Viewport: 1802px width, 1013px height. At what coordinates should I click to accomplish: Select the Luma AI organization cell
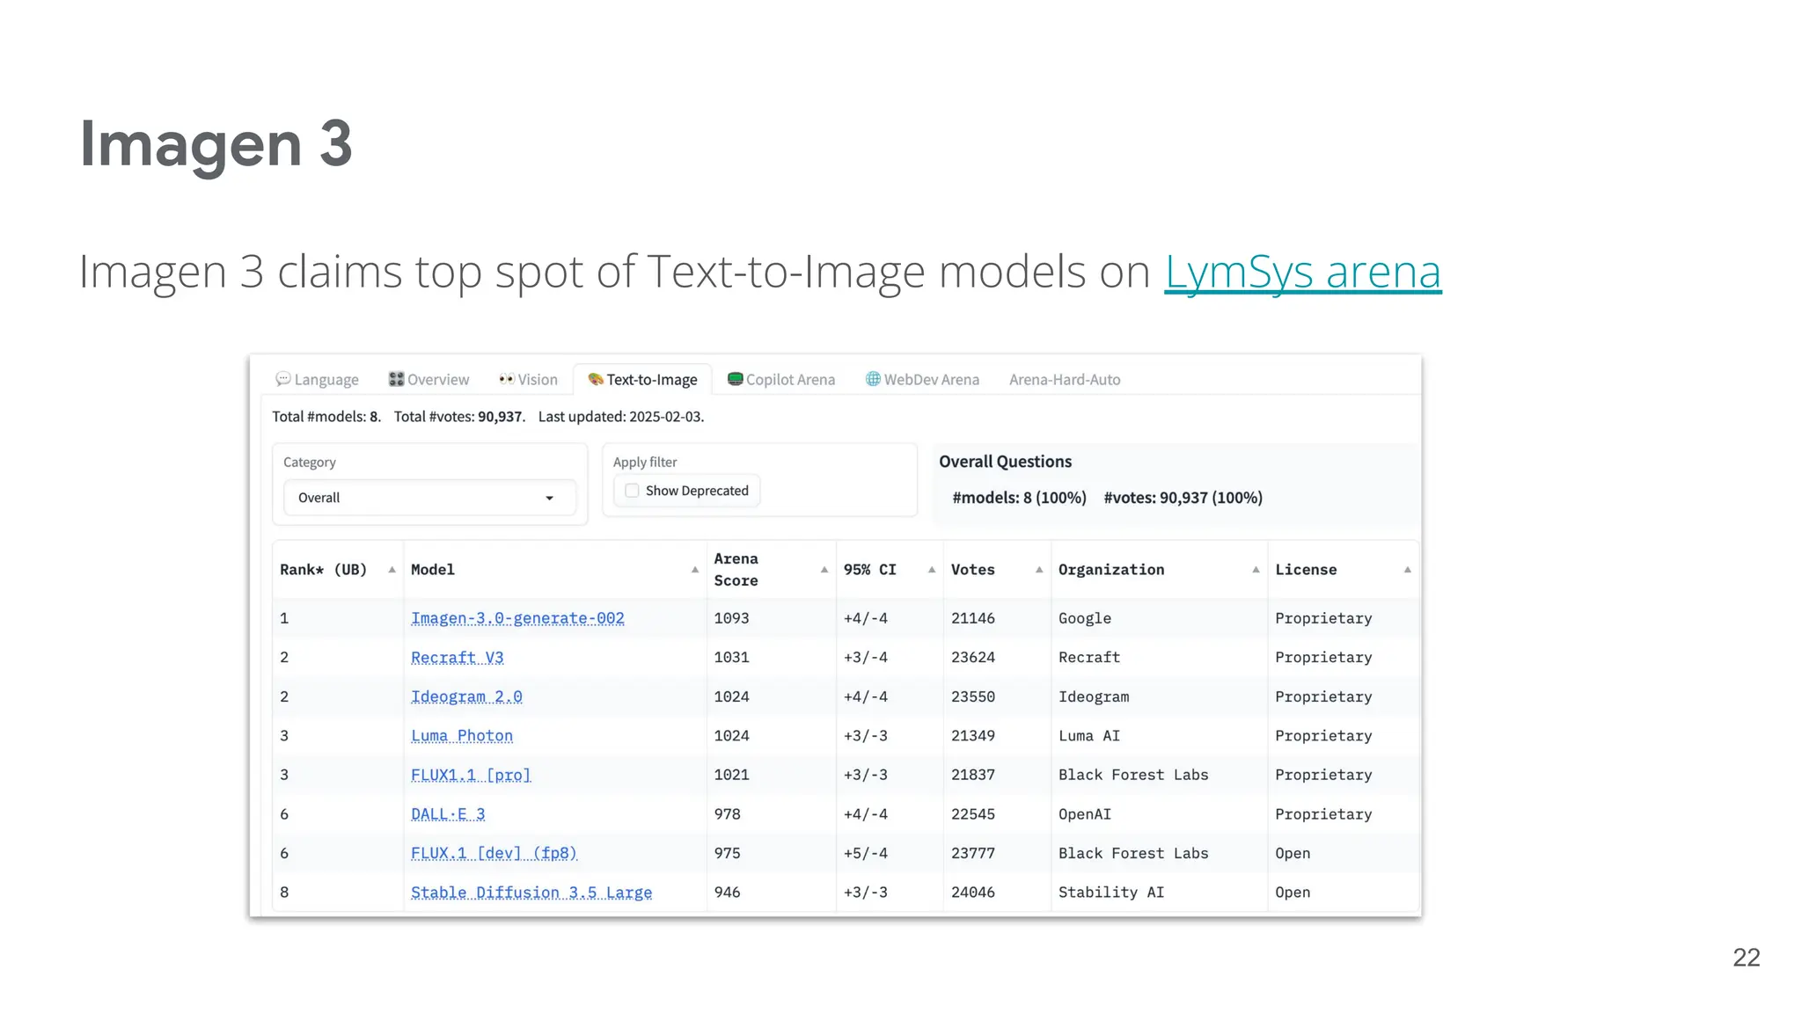click(x=1089, y=736)
